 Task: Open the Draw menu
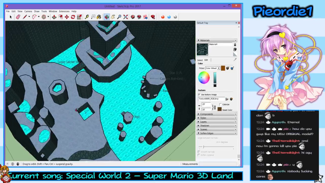coord(37,11)
